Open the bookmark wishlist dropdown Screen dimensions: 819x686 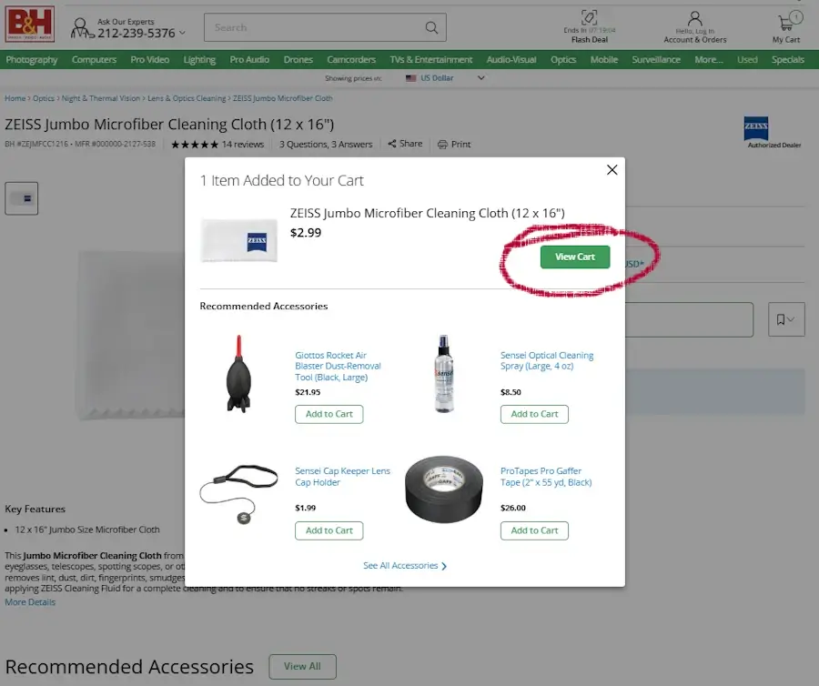[786, 319]
